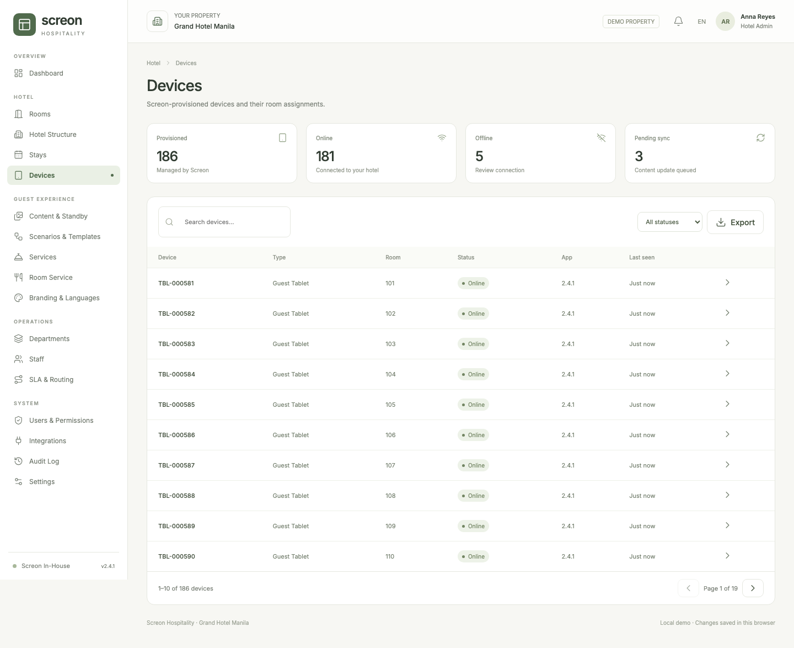Screen dimensions: 794x648
Task: Open Departments page
Action: coord(63,339)
